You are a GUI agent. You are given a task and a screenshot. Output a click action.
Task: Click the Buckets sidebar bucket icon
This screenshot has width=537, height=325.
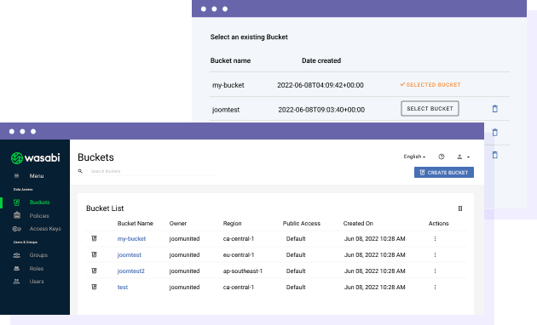(x=16, y=202)
